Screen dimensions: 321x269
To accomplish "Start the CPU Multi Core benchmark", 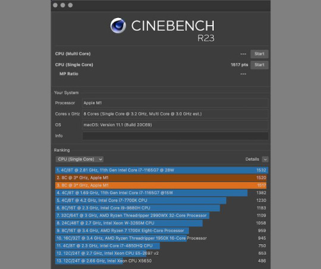I will tap(259, 54).
